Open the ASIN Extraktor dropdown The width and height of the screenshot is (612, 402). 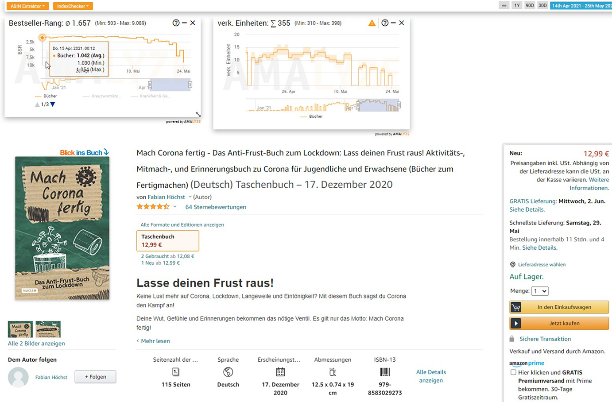tap(27, 6)
